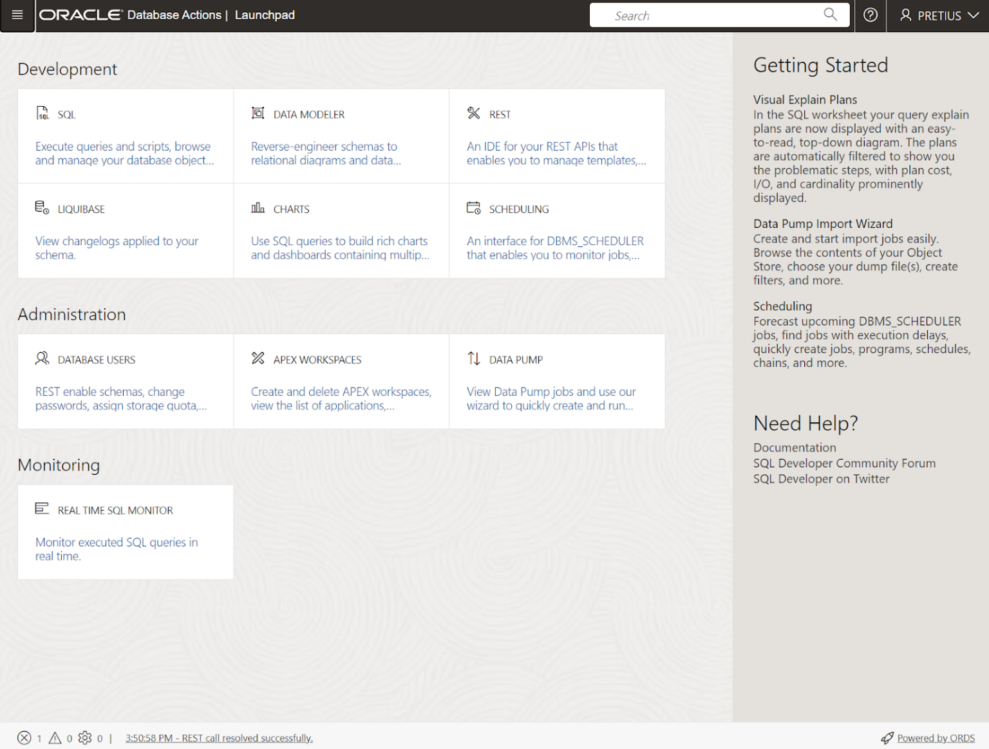Click the Launchpad breadcrumb title
The height and width of the screenshot is (749, 989).
pos(265,15)
